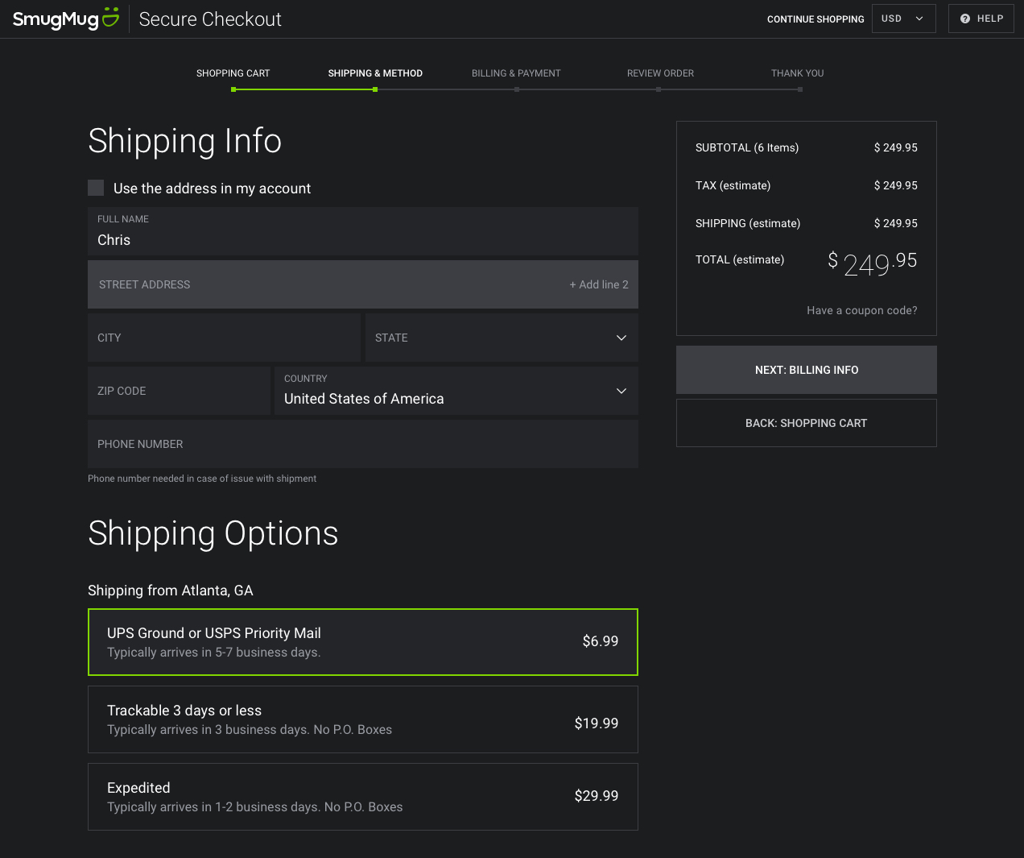Select the Expedited shipping option
Screen dimensions: 1024x858
pos(362,797)
